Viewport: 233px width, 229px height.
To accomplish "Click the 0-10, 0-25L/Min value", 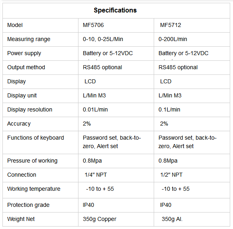I will click(103, 39).
